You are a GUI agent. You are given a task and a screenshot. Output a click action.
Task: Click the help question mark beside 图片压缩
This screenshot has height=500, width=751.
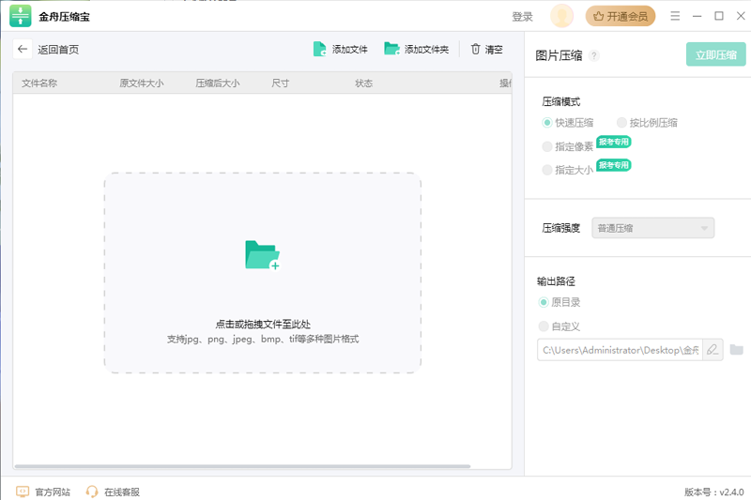[594, 55]
